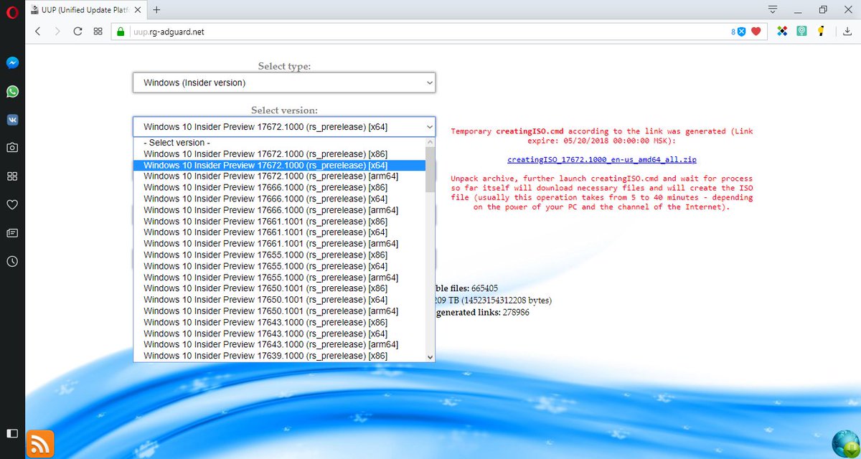
Task: Open Messenger in the Opera sidebar
Action: click(12, 63)
